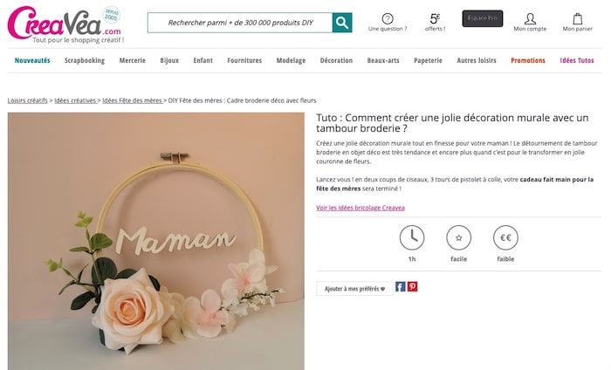Click the '5€ offerts' promo icon
The width and height of the screenshot is (611, 370).
click(x=436, y=18)
